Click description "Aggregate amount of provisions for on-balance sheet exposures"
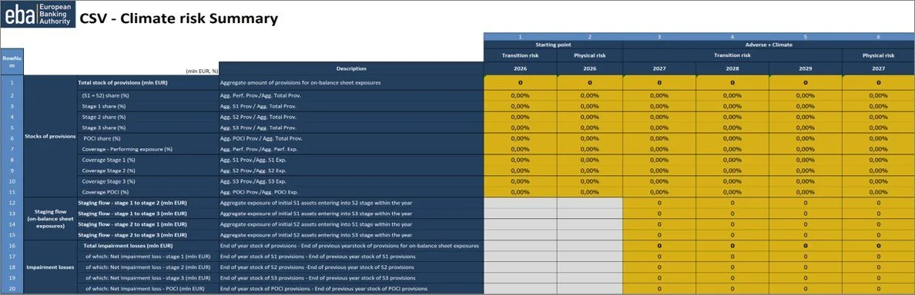Screen dimensions: 915x295 300,83
